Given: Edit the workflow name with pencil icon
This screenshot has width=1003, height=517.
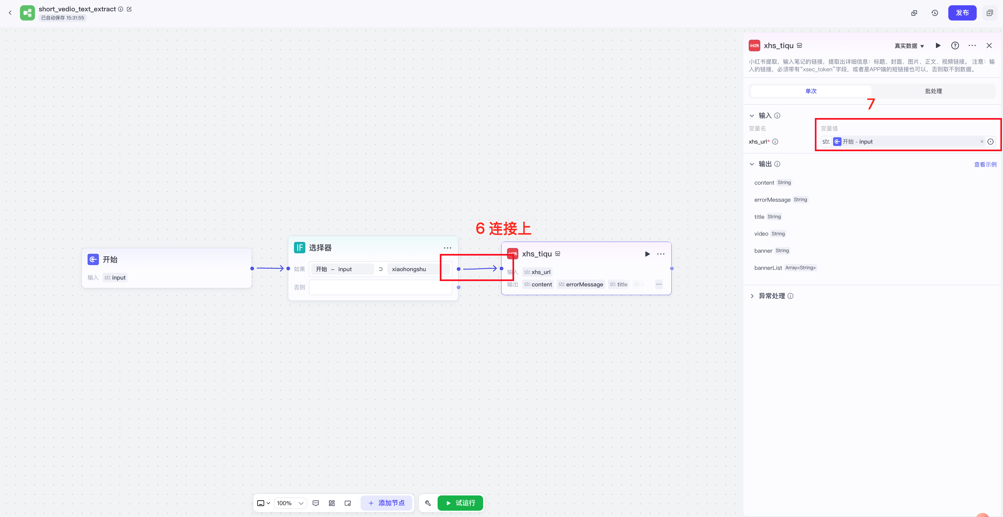Looking at the screenshot, I should pyautogui.click(x=129, y=9).
